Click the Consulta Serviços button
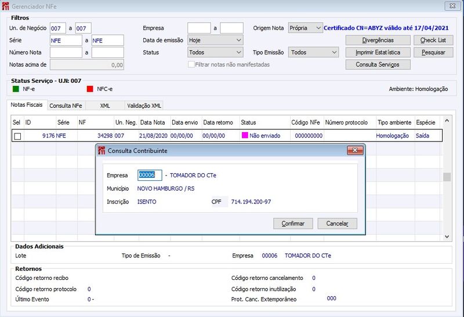 click(x=378, y=64)
